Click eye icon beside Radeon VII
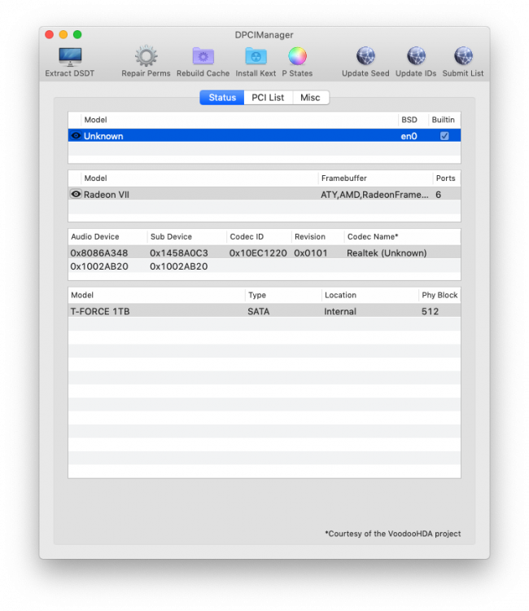This screenshot has width=529, height=611. pos(76,194)
